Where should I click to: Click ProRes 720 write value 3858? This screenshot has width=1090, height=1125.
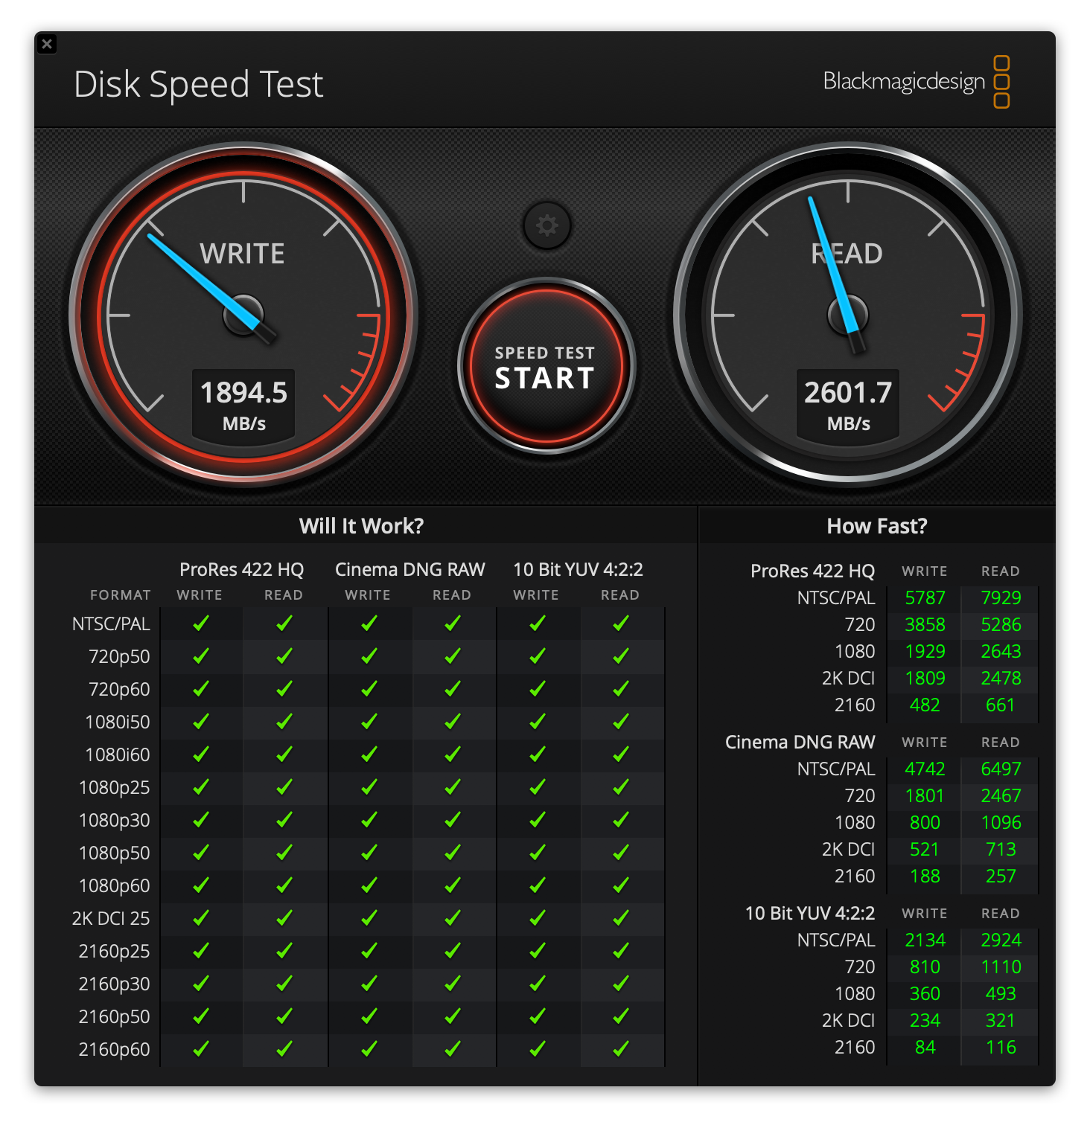click(x=925, y=624)
